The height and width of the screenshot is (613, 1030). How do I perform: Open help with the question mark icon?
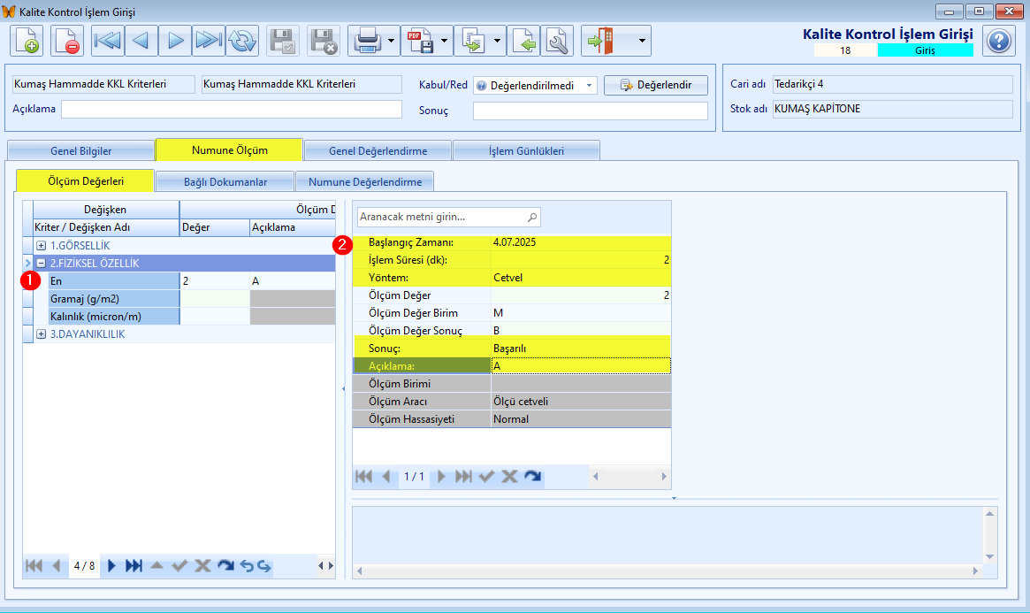click(x=998, y=41)
